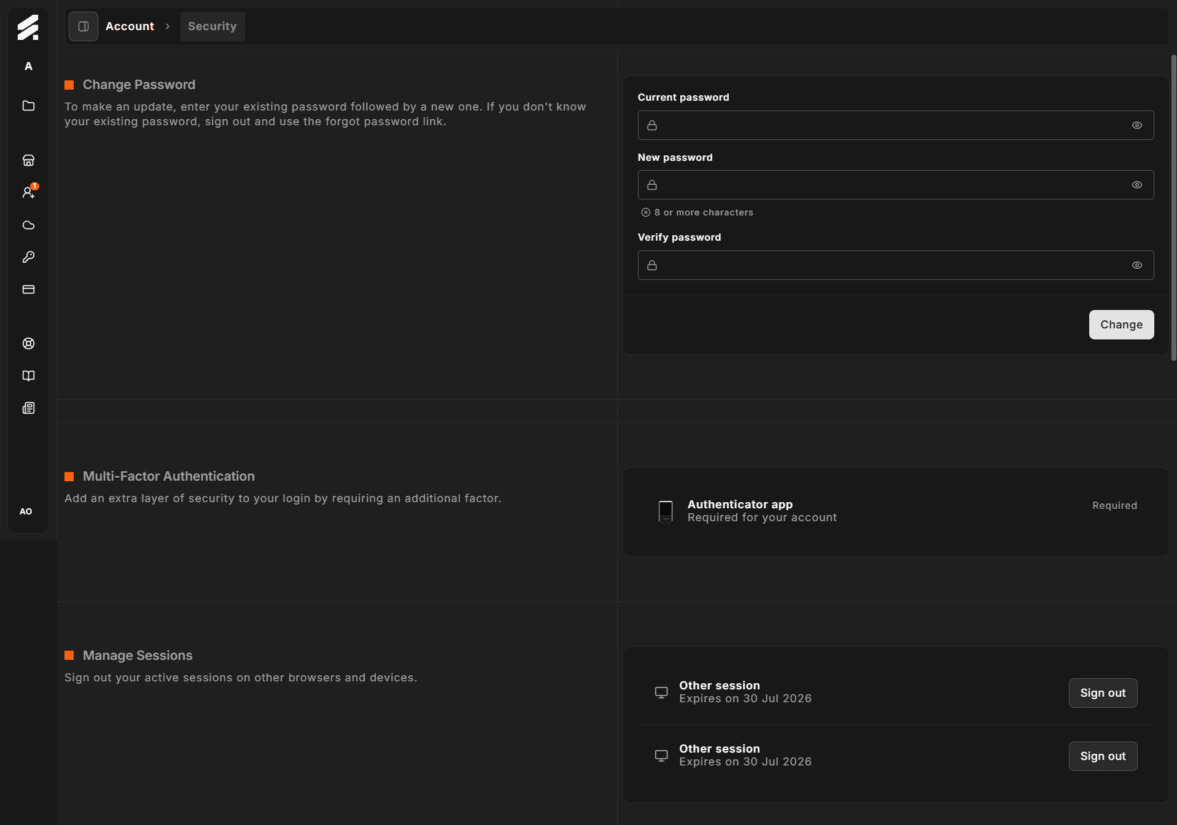Focus the Current password field
1177x825 pixels.
click(x=895, y=125)
